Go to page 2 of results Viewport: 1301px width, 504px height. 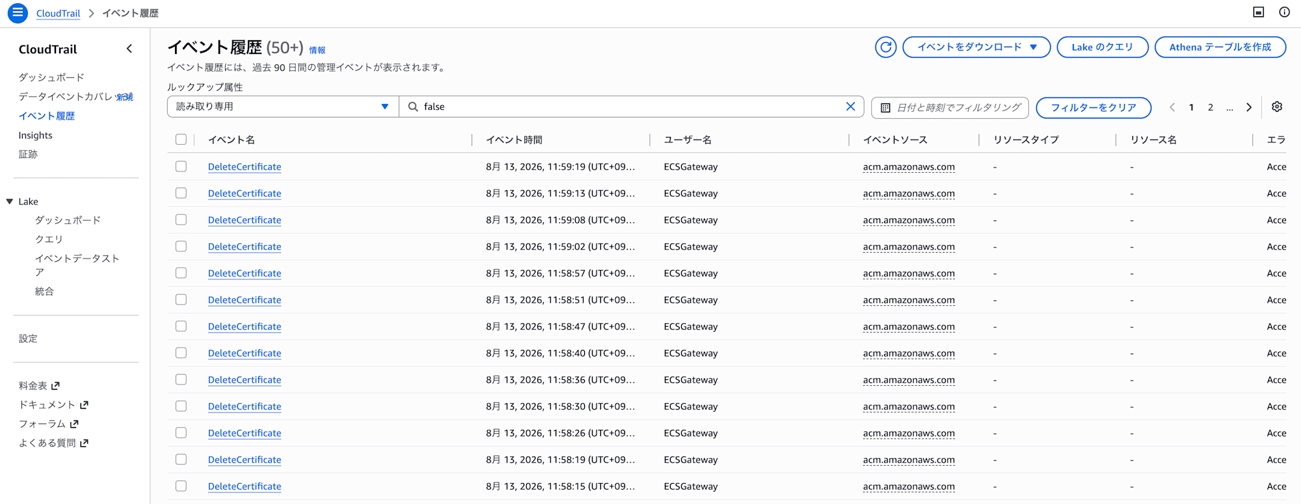(x=1211, y=107)
